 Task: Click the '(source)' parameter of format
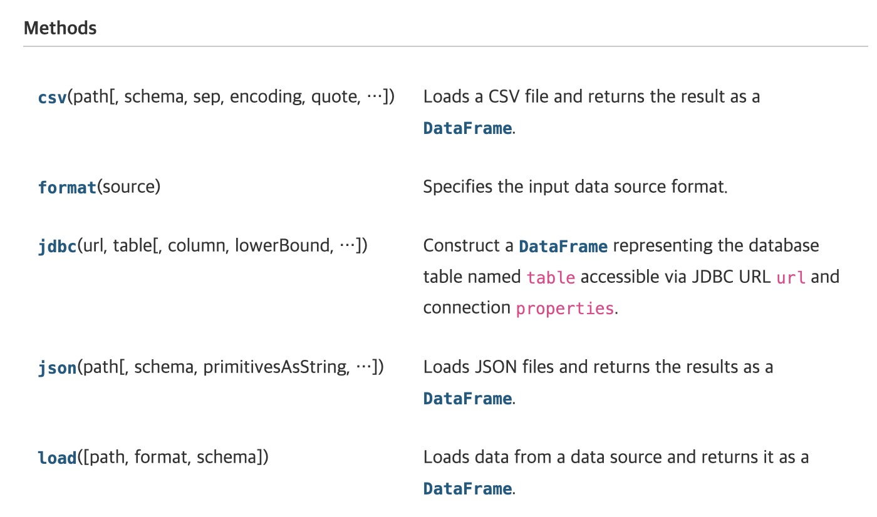(x=129, y=187)
